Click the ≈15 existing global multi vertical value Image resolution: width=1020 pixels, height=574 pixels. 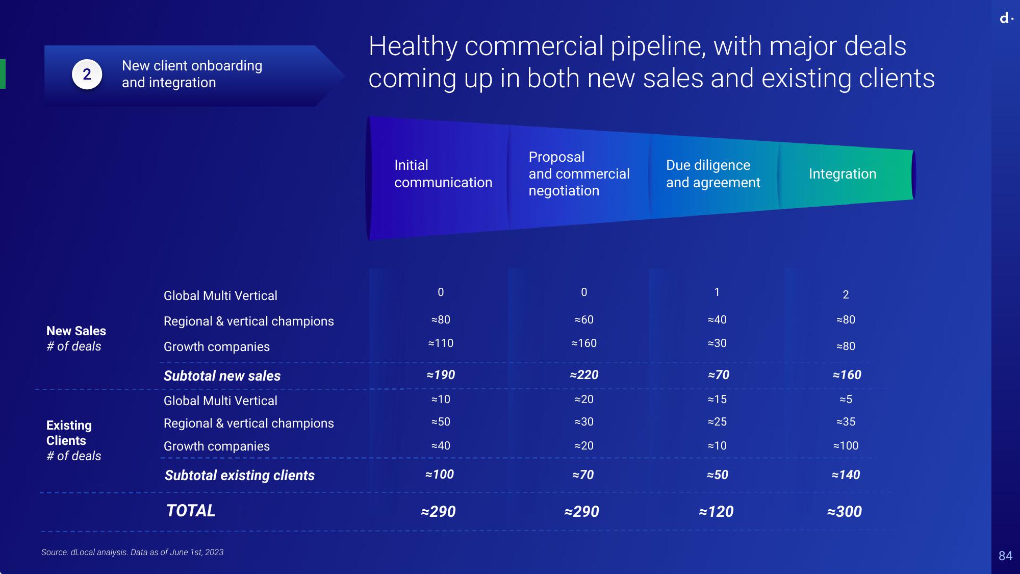click(717, 400)
